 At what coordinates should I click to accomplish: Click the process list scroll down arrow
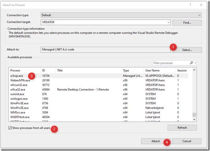coord(194,119)
